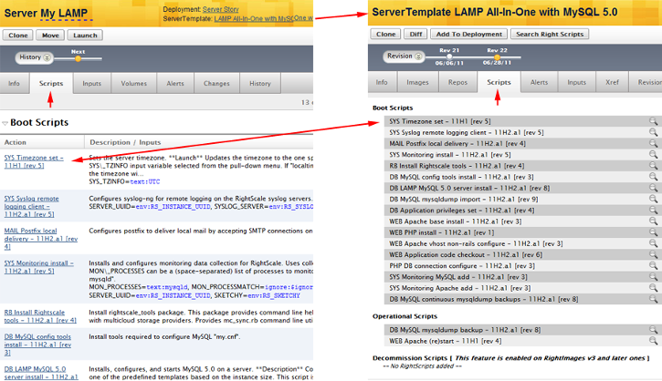Click magnifier for SYS Monitoring install row
This screenshot has height=381, width=662.
[653, 155]
